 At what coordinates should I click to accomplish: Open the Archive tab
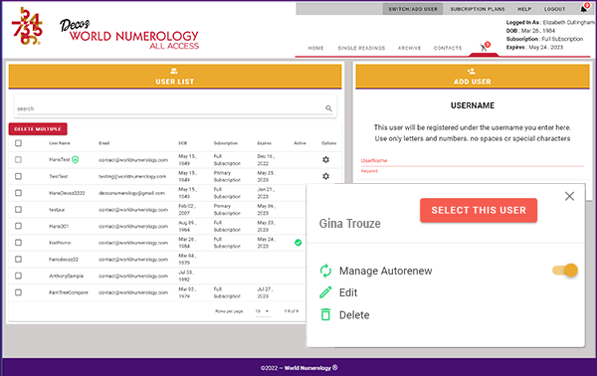pyautogui.click(x=409, y=48)
